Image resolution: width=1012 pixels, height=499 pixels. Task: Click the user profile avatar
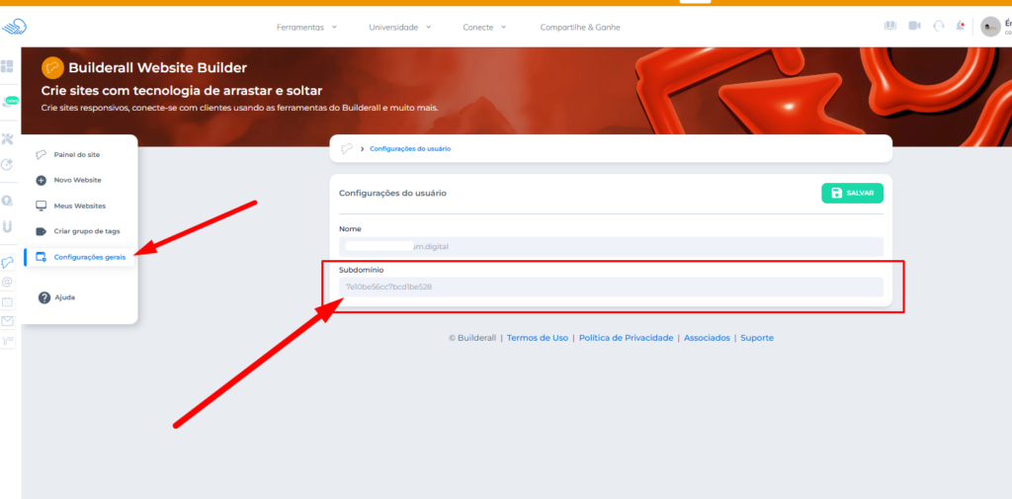pyautogui.click(x=990, y=27)
